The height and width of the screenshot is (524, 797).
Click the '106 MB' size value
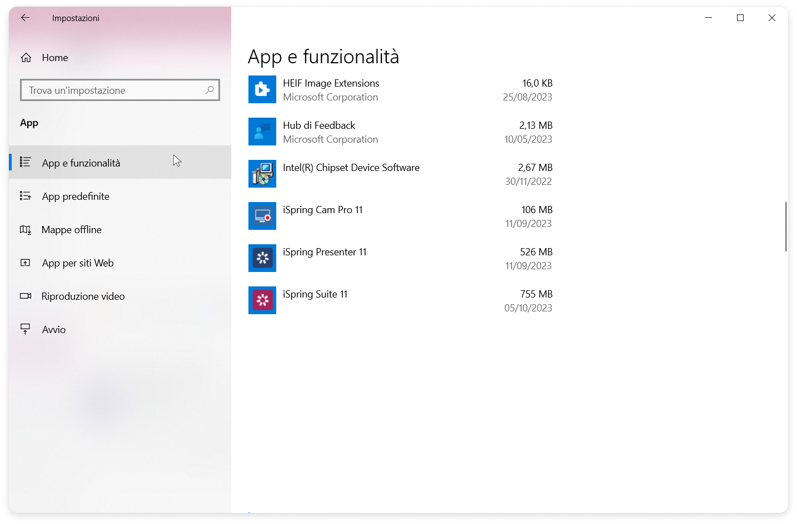coord(537,210)
